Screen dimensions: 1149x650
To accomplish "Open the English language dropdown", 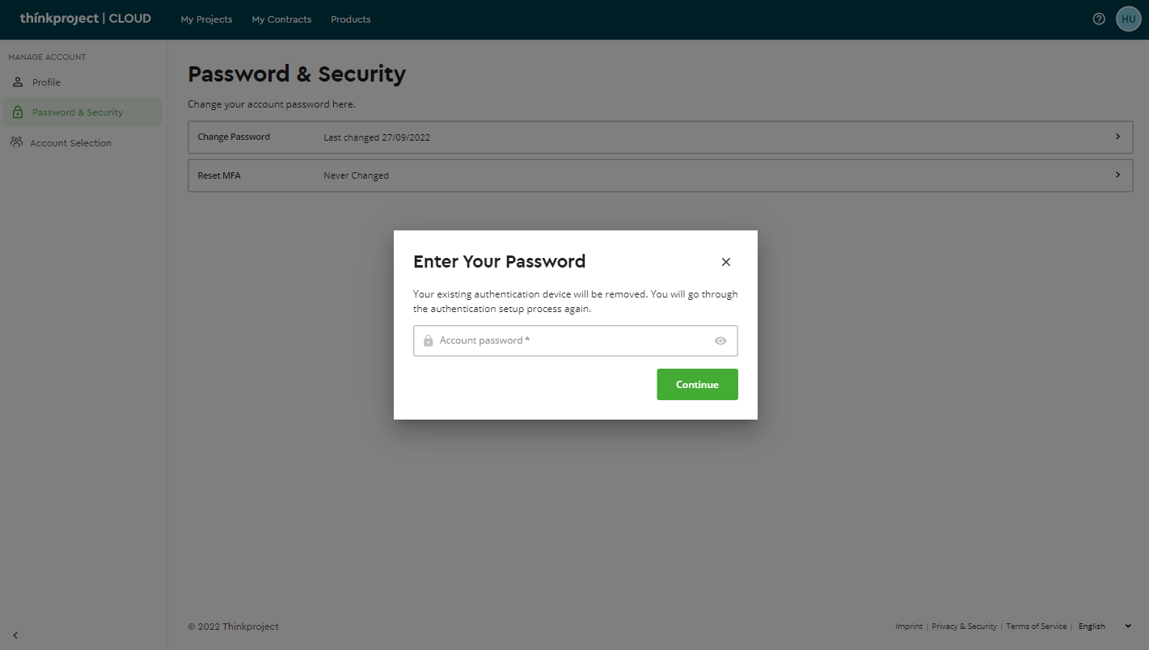I will 1104,627.
